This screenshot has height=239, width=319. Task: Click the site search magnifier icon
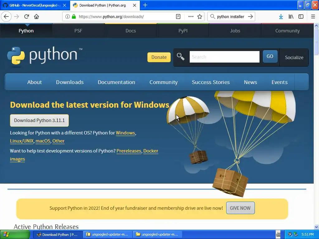[x=180, y=57]
